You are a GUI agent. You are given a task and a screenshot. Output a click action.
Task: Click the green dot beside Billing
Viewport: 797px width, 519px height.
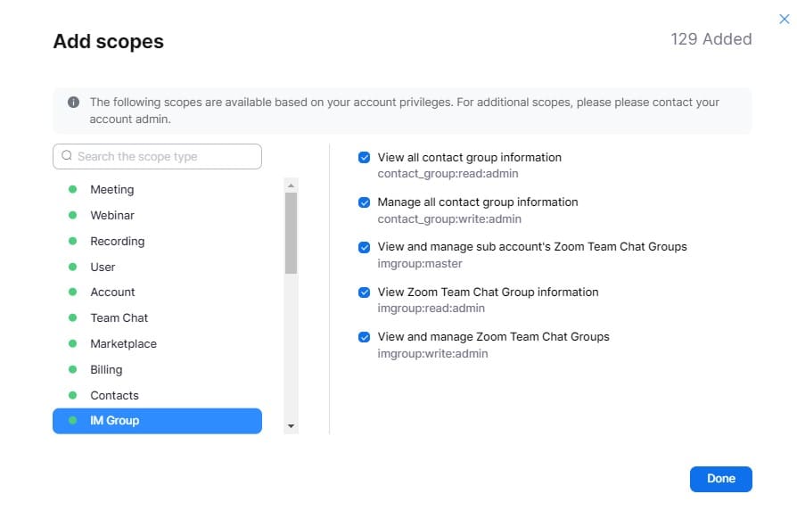[73, 369]
